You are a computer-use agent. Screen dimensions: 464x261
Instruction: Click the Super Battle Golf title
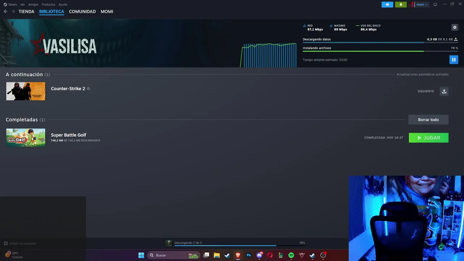coord(69,135)
